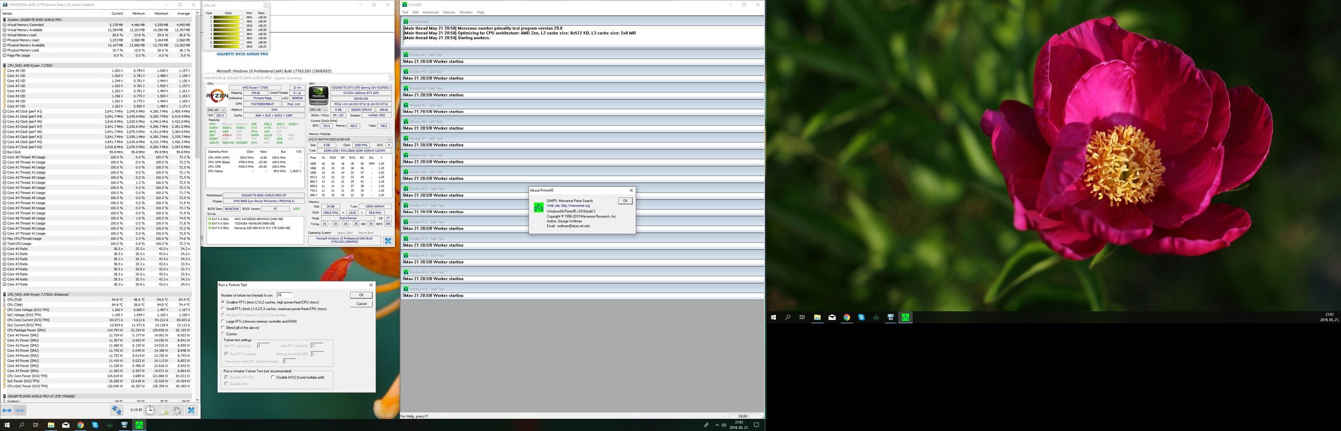Screen dimensions: 1341x431
Task: Select the CPU Package Power (SMU) sensor row
Action: click(97, 330)
